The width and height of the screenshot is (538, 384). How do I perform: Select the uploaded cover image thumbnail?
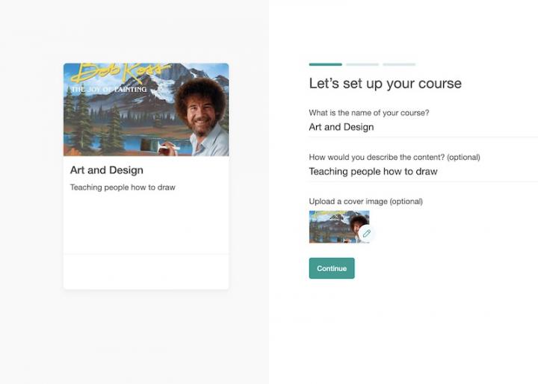point(339,227)
